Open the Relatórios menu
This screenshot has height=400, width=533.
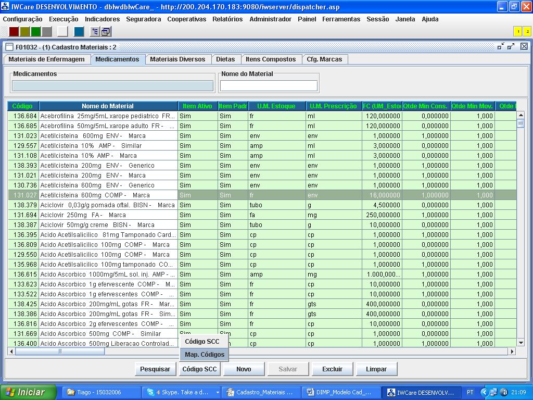pos(227,19)
